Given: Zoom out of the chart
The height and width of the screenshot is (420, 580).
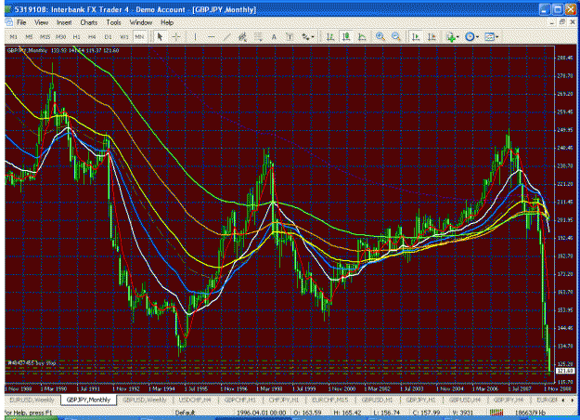Looking at the screenshot, I should coord(395,36).
